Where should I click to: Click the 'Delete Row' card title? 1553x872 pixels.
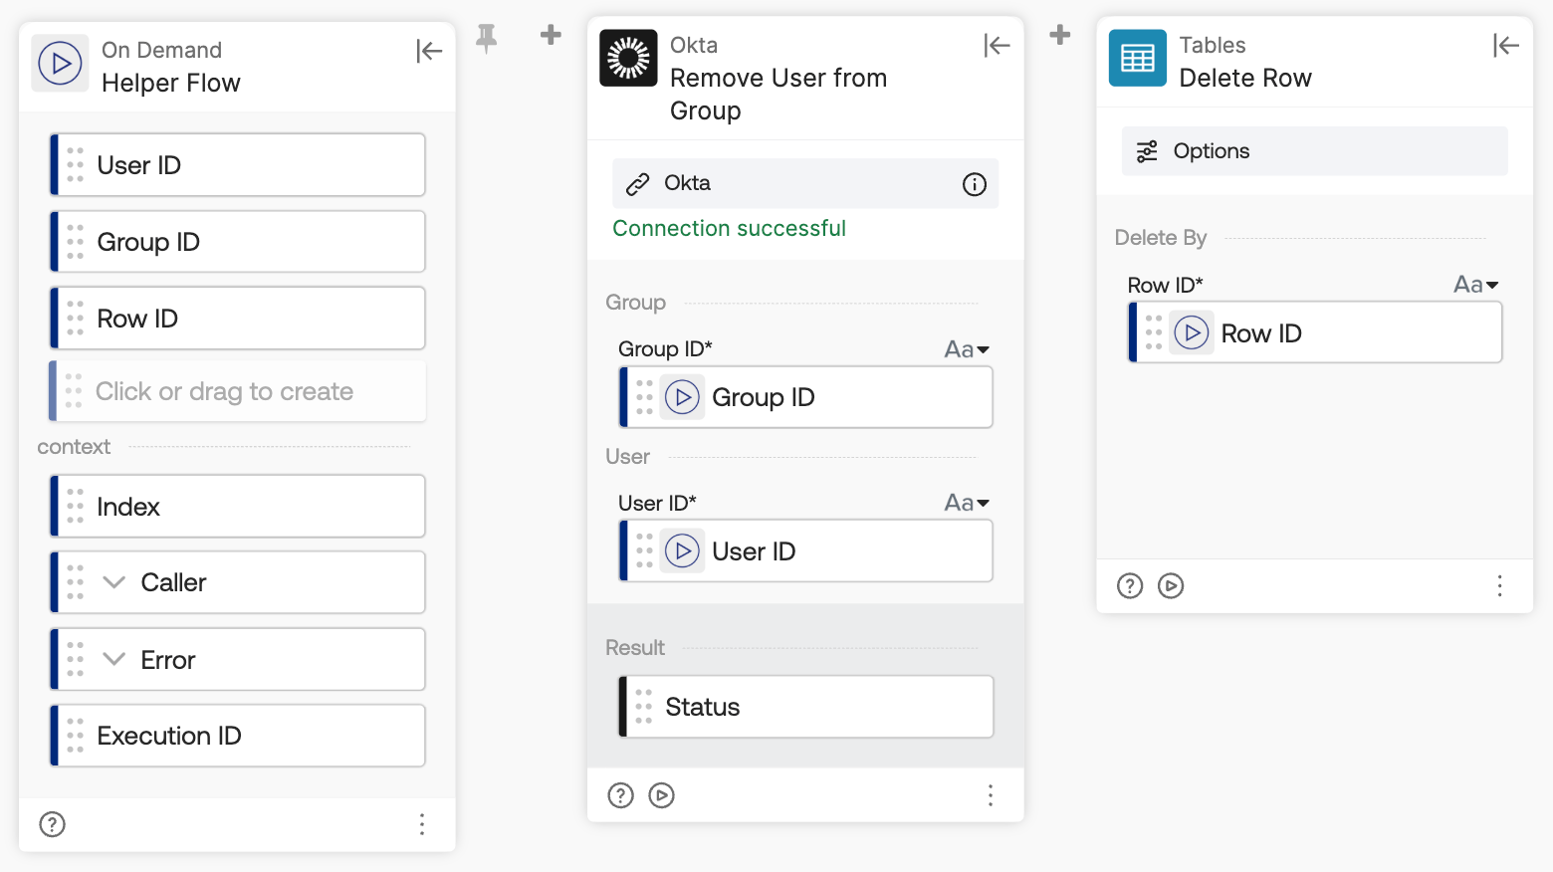click(1245, 78)
